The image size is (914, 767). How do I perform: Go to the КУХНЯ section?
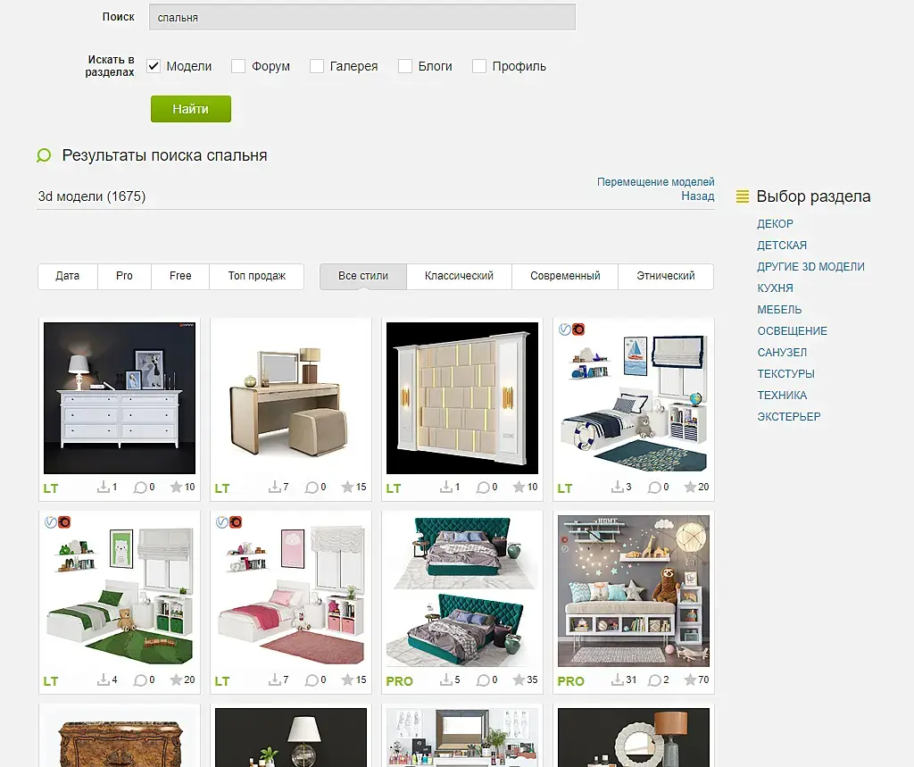[x=775, y=288]
